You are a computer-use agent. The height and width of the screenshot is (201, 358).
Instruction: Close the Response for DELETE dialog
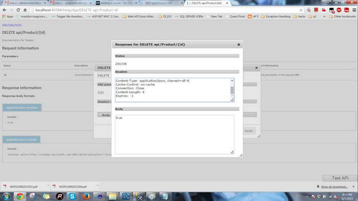click(x=239, y=45)
